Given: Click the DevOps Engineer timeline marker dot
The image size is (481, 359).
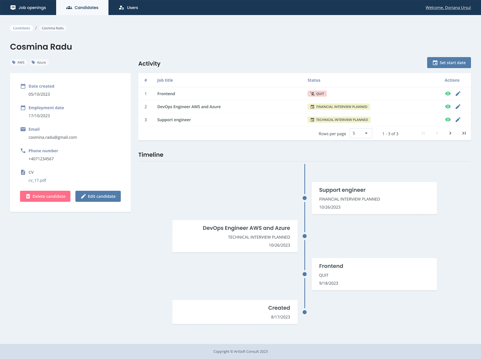Looking at the screenshot, I should click(x=305, y=236).
